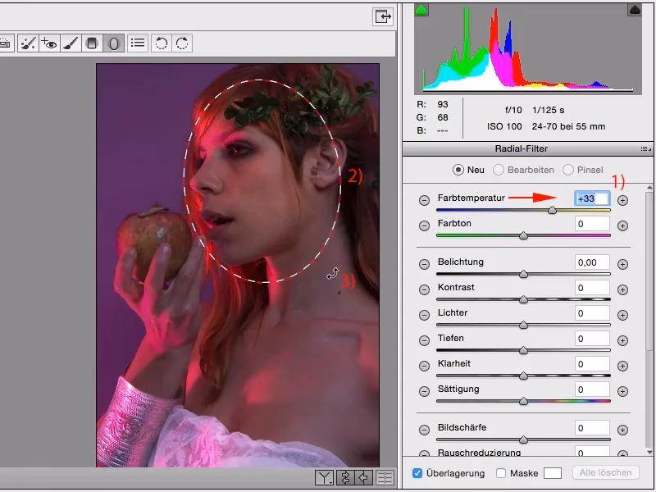Toggle shadow clipping warning in histogram

point(421,10)
